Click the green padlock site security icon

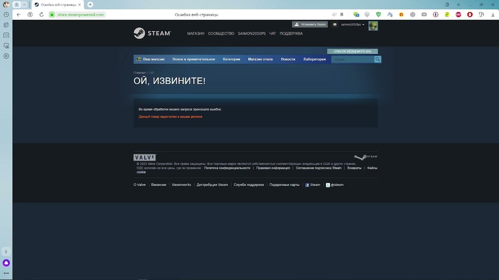coord(52,14)
